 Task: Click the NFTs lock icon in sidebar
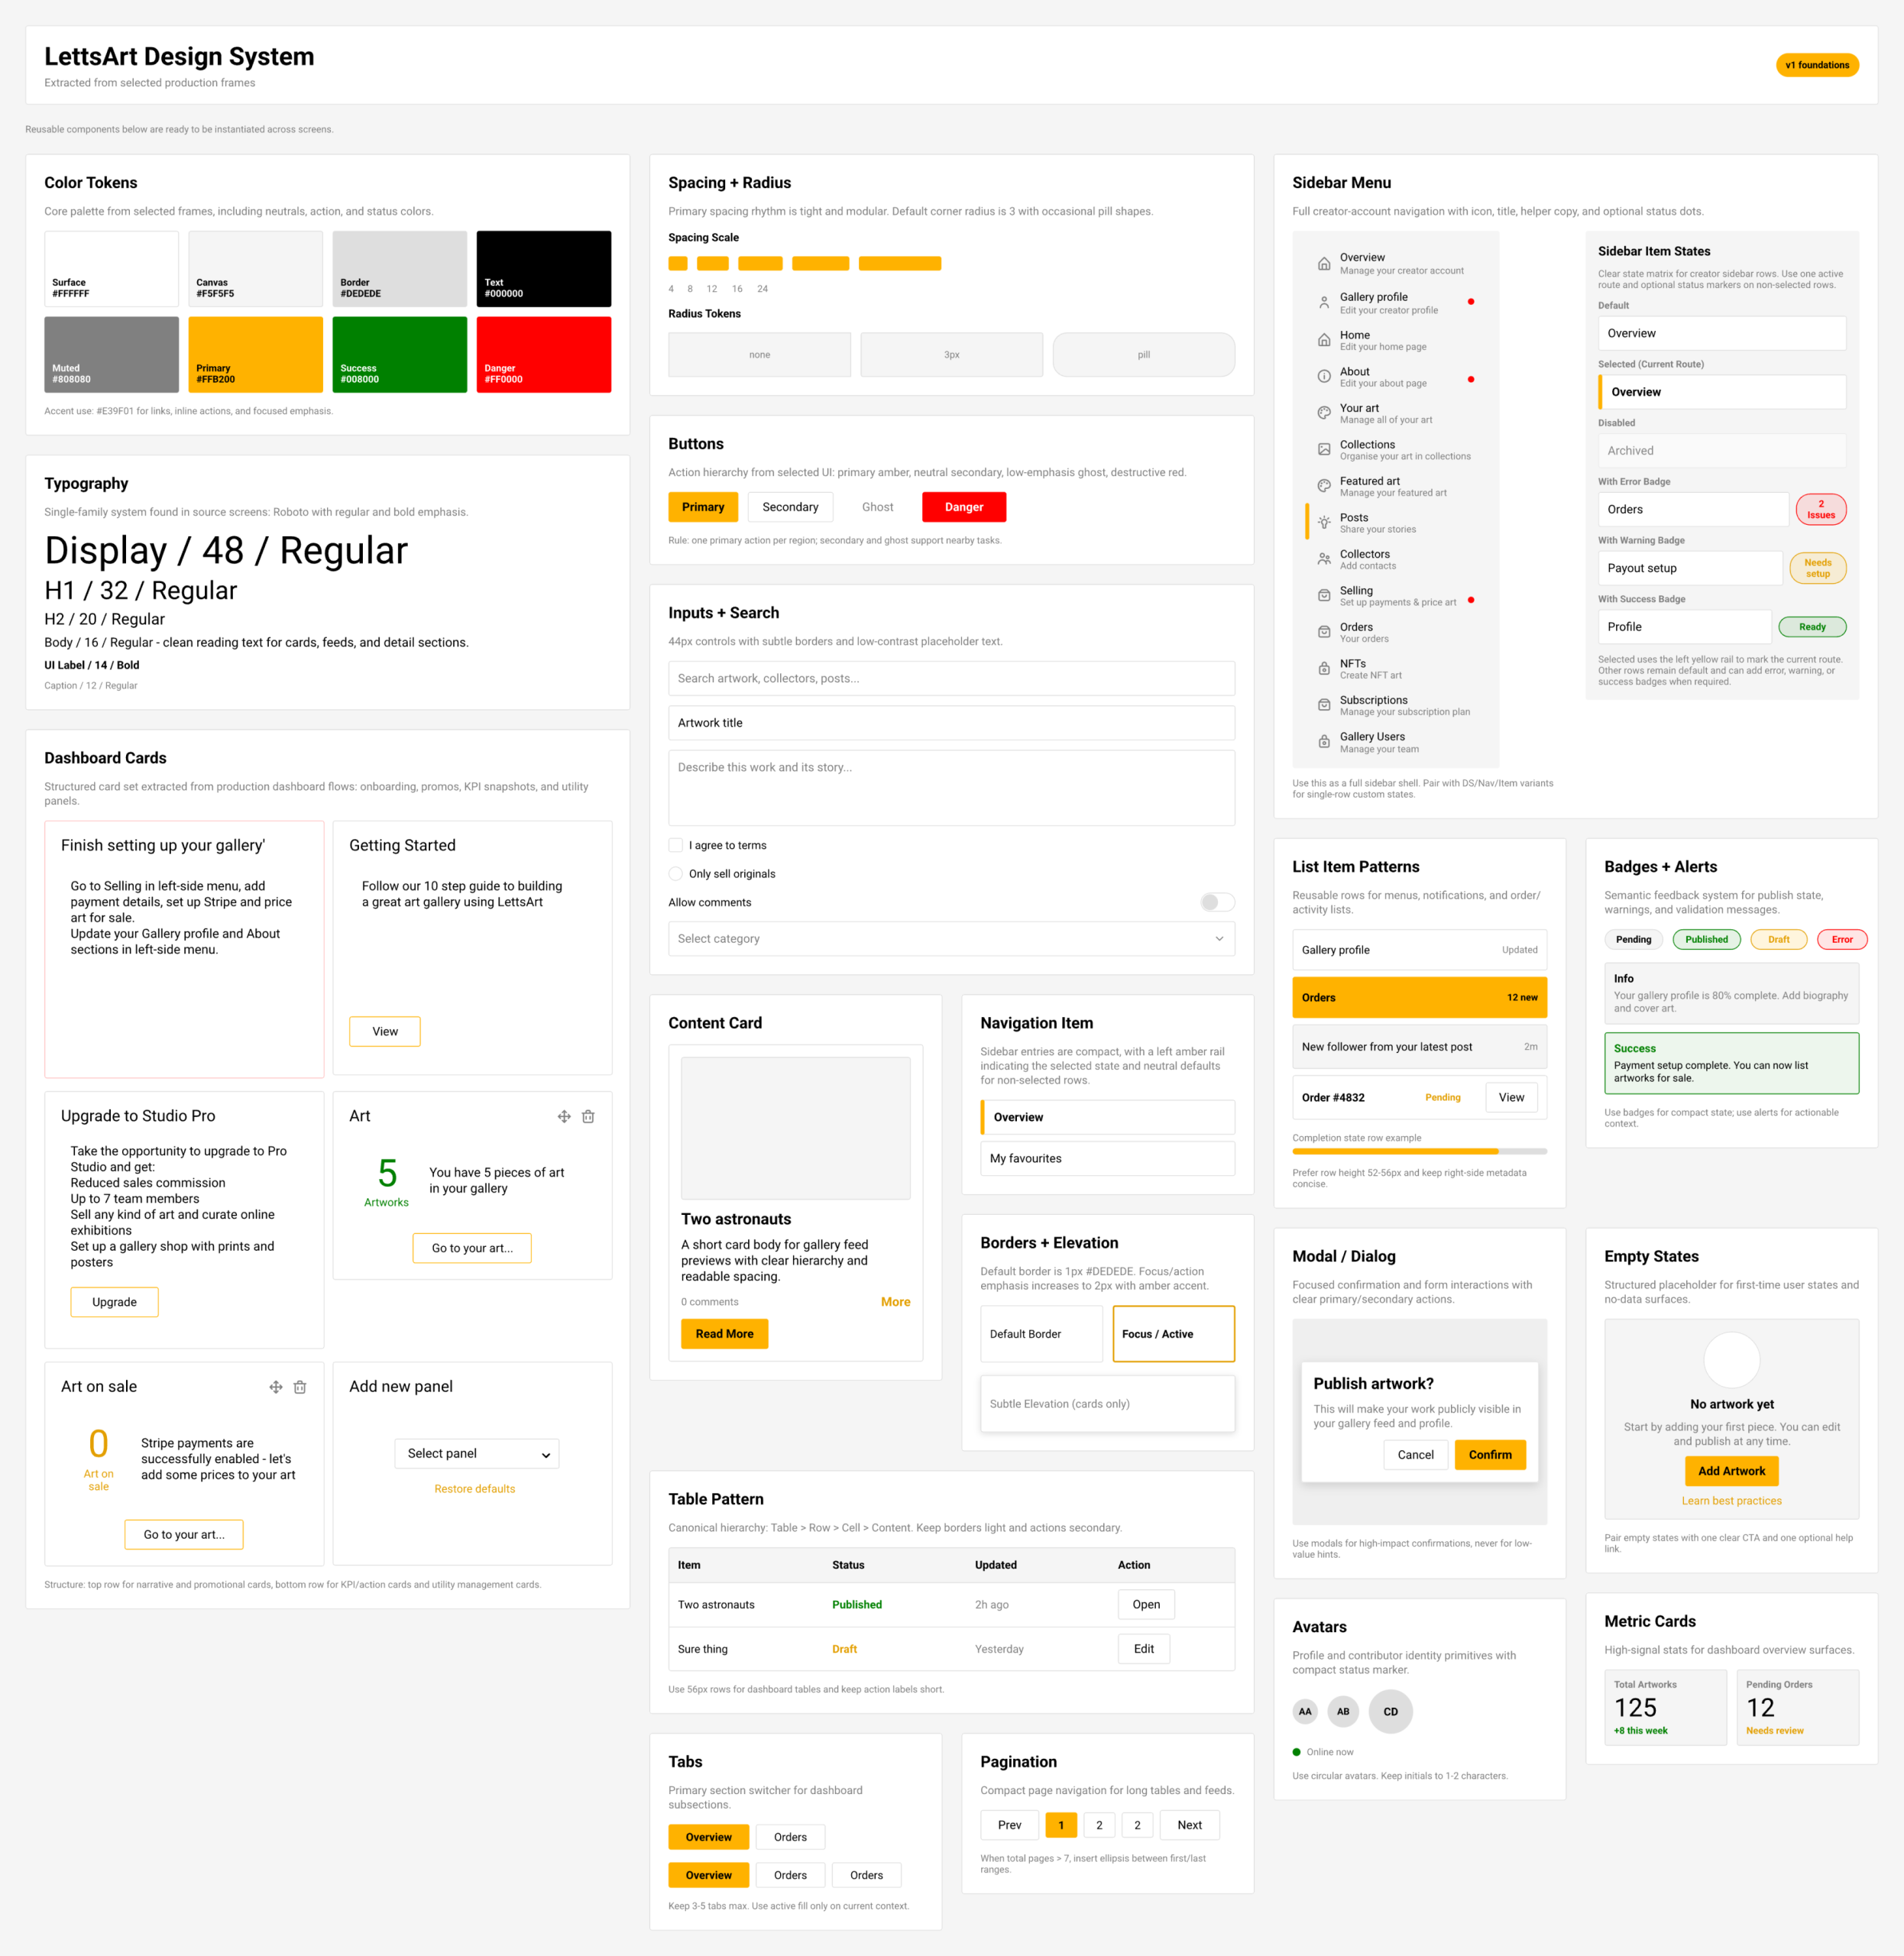tap(1323, 669)
